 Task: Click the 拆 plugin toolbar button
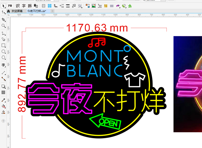[x=30, y=6]
